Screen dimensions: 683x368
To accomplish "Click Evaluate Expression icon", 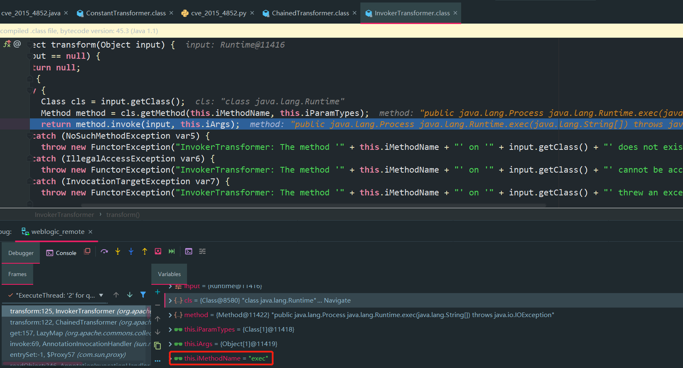I will click(189, 252).
